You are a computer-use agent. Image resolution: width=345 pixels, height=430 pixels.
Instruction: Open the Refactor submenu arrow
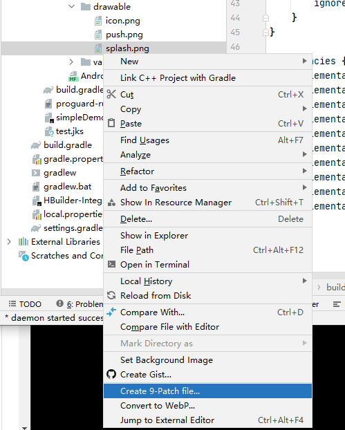(304, 171)
